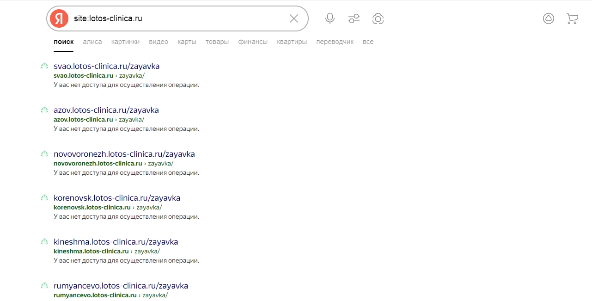Image resolution: width=592 pixels, height=301 pixels.
Task: Switch to карты tab
Action: [x=187, y=42]
